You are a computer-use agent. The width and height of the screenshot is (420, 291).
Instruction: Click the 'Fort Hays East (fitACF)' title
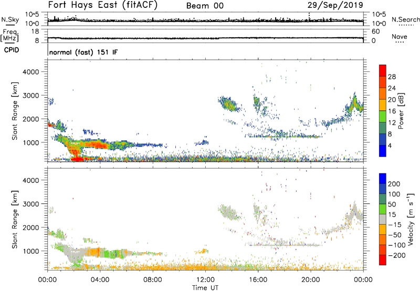pyautogui.click(x=103, y=5)
